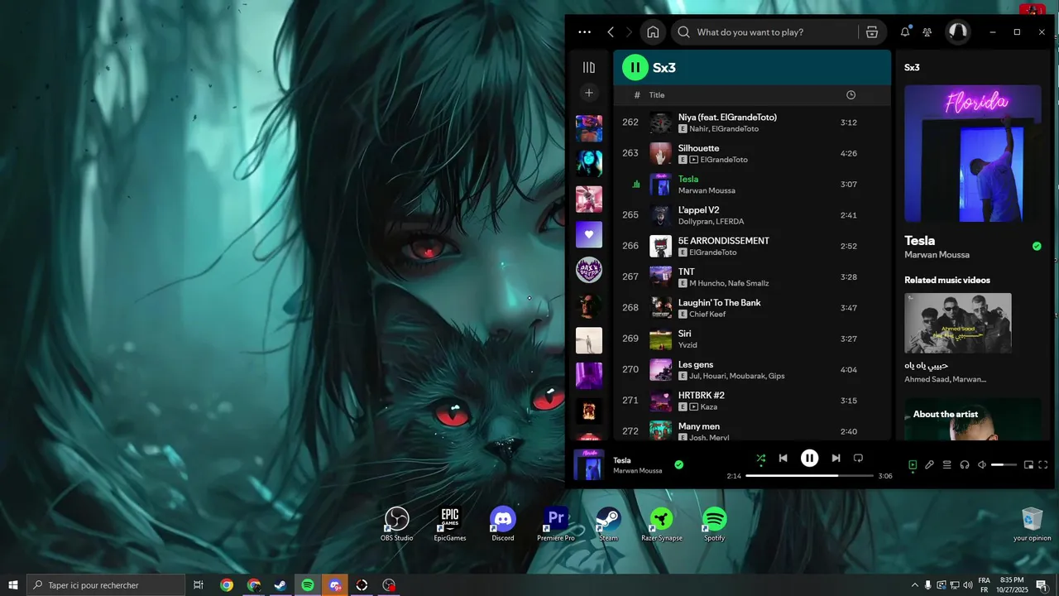This screenshot has height=596, width=1059.
Task: Click the taskbar search box 'Taper ici pour rechercher'
Action: [106, 585]
